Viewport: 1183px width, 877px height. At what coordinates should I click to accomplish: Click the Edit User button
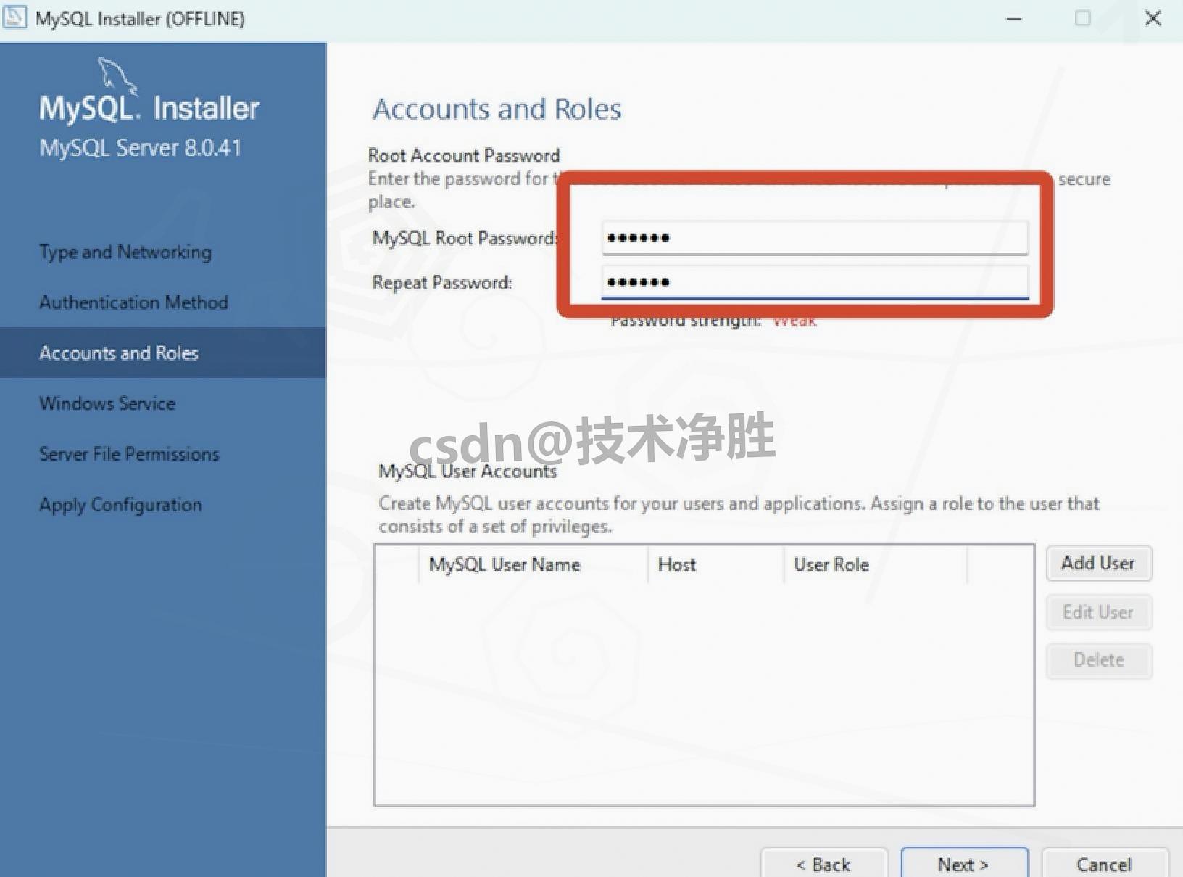point(1098,612)
